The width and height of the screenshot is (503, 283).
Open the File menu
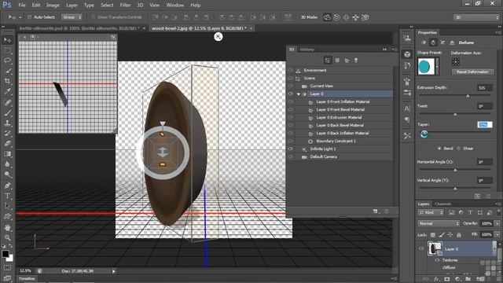[x=22, y=6]
